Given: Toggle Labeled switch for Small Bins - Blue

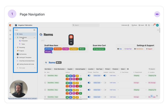Looking at the screenshot, I should (x=105, y=76).
